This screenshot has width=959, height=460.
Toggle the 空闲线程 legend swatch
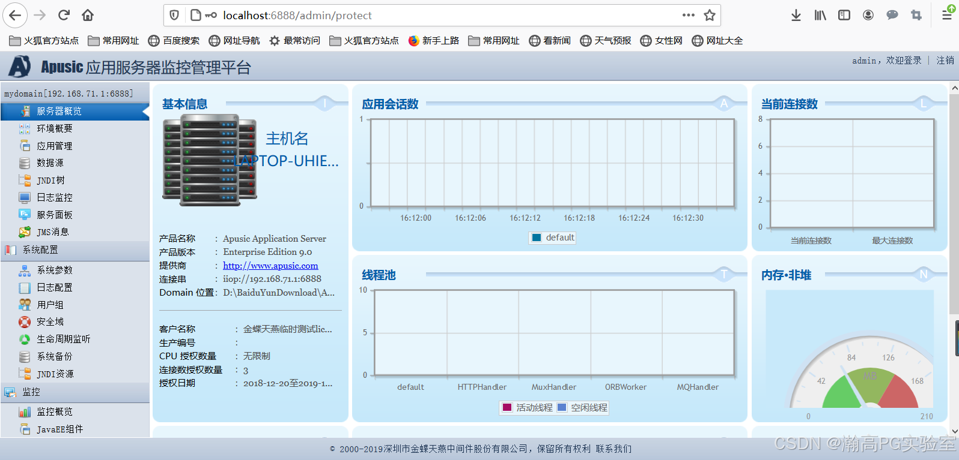(562, 407)
